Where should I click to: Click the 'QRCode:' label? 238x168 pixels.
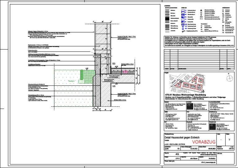[x=220, y=153]
